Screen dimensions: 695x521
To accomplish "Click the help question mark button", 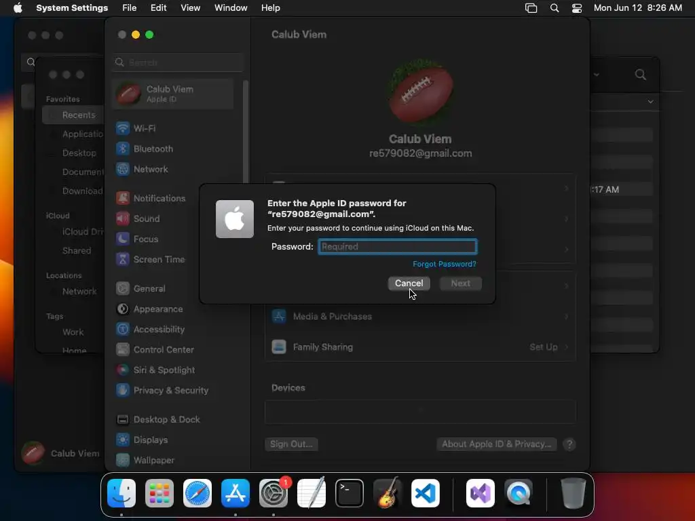I will [x=569, y=444].
